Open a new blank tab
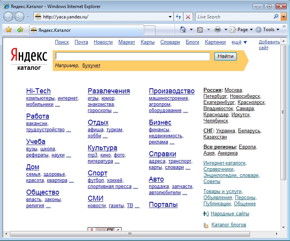 point(150,30)
